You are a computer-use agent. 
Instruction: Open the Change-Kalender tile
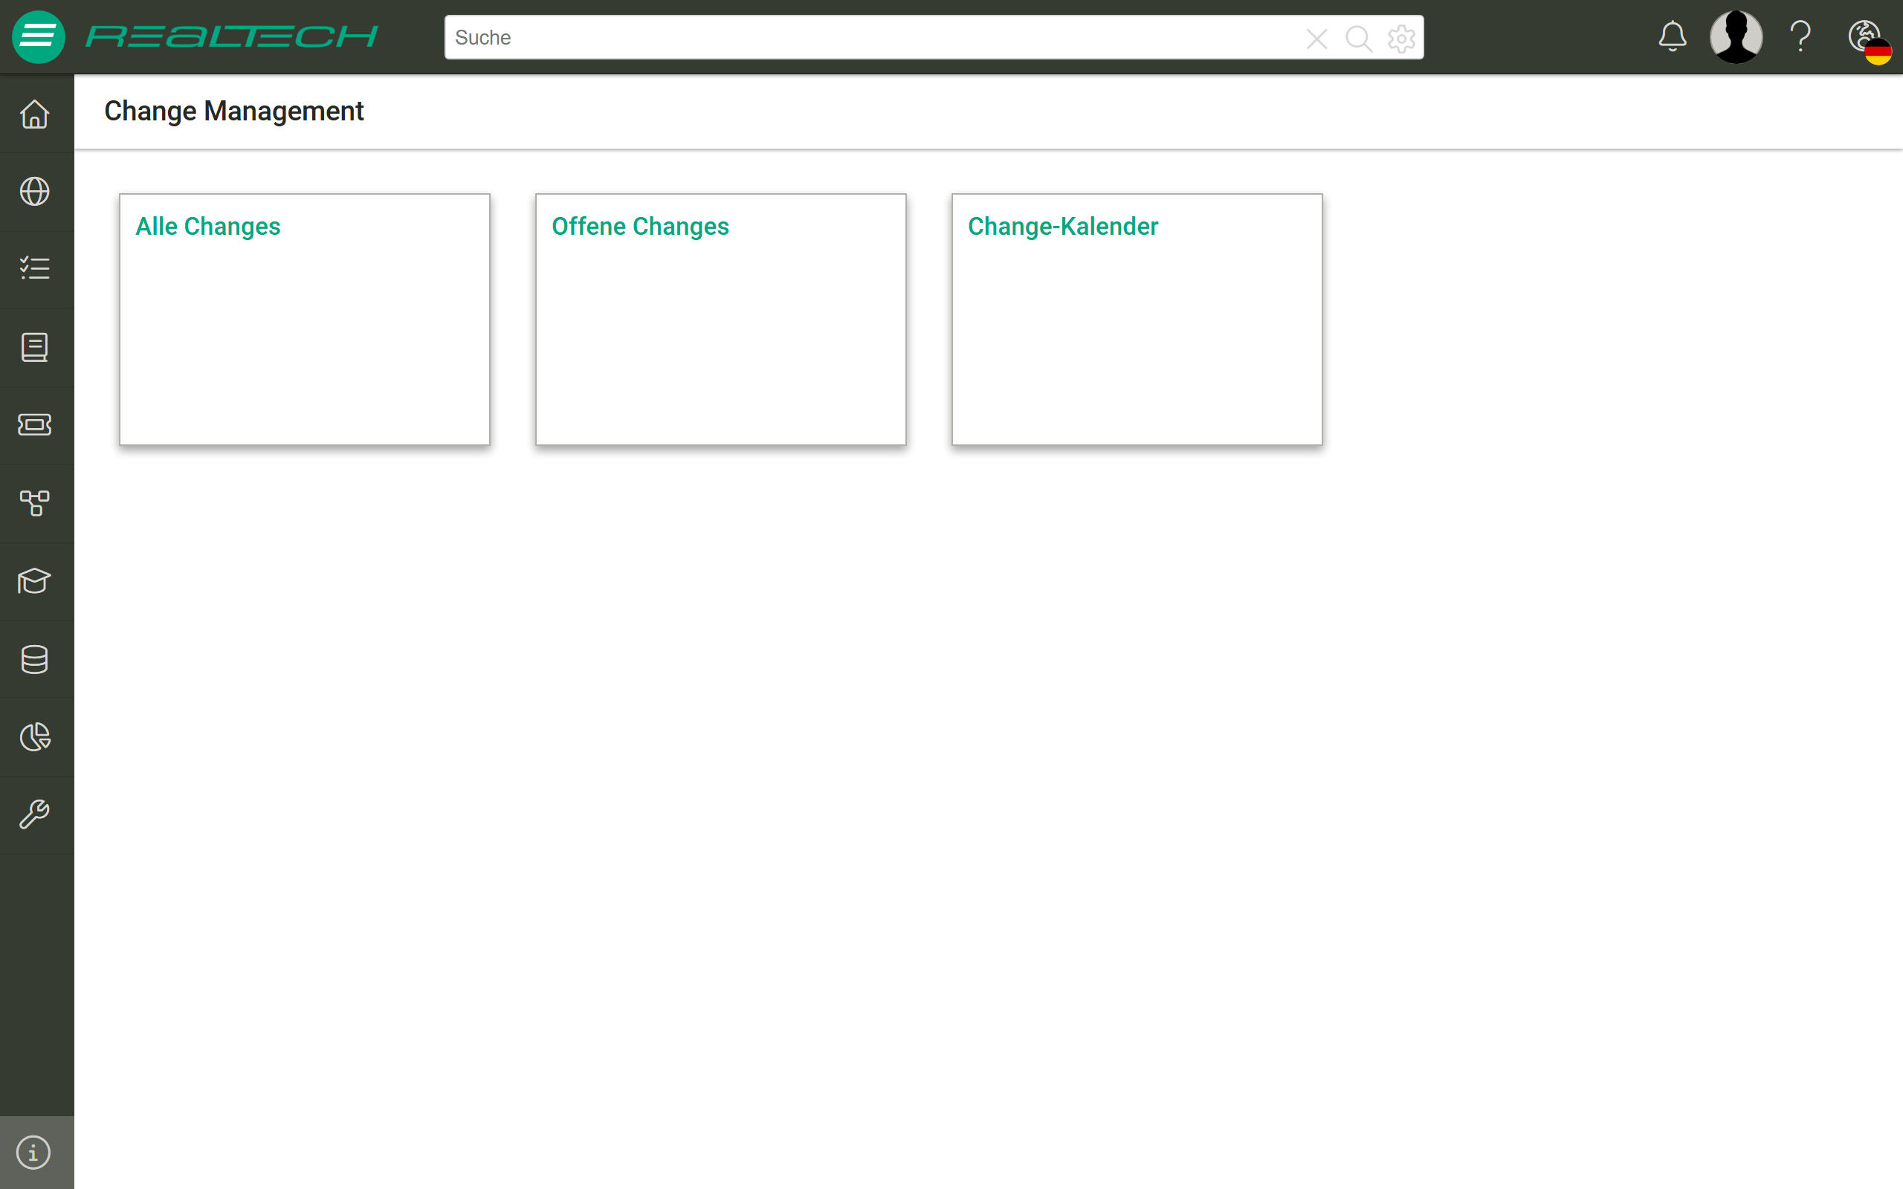1137,320
